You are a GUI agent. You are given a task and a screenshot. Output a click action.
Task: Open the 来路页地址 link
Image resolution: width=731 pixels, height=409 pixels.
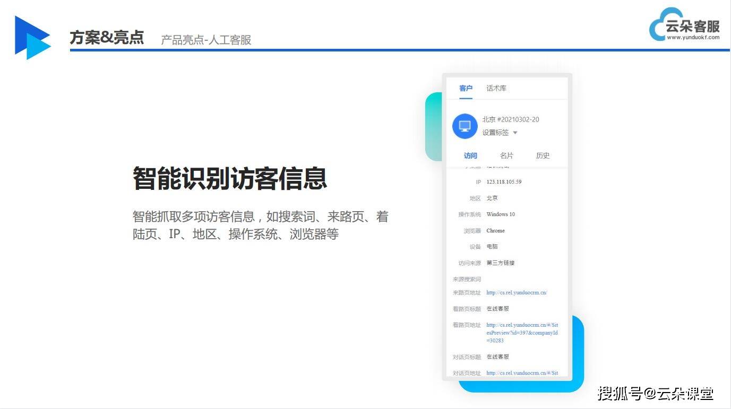pyautogui.click(x=517, y=292)
